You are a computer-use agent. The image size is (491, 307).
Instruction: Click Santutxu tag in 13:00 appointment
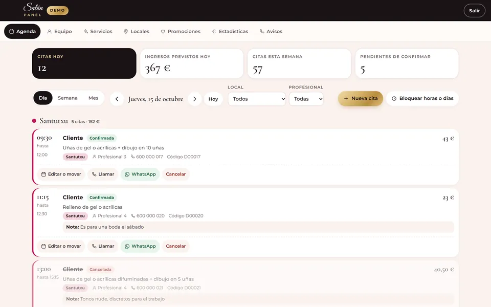click(75, 288)
